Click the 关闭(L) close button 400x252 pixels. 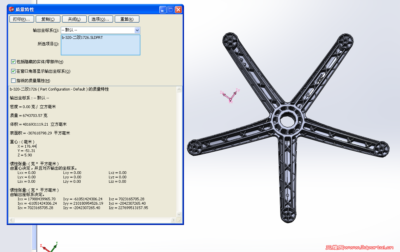click(74, 19)
